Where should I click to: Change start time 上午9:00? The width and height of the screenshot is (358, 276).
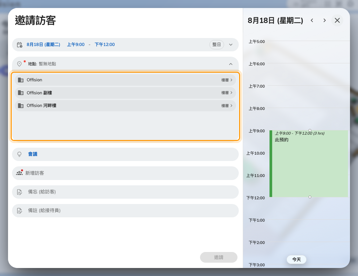click(75, 44)
